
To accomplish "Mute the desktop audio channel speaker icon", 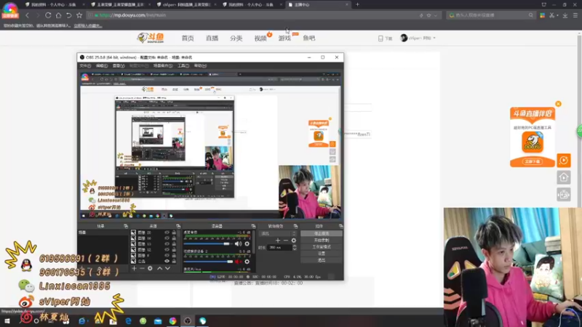I will (238, 243).
